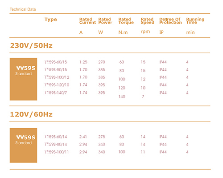Screen dimensions: 223x178
Task: Click the 270 rated power value
Action: [x=102, y=62]
